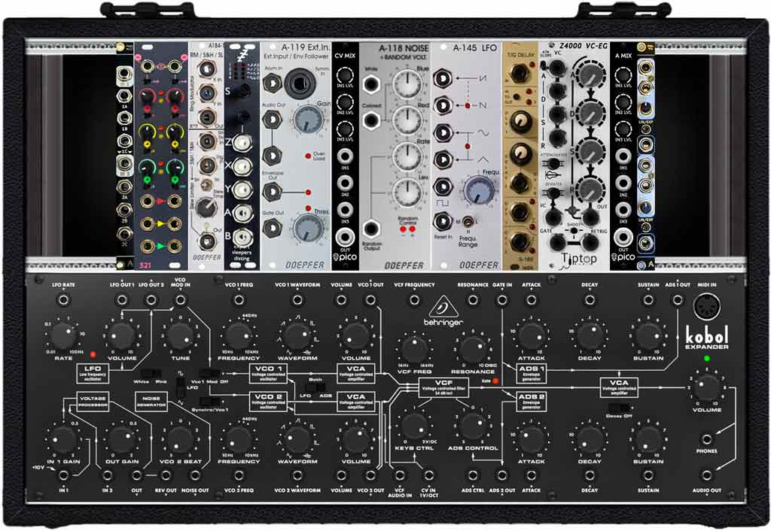Click the RESONANCE knob
Screen dimensions: 771x531
(x=472, y=350)
